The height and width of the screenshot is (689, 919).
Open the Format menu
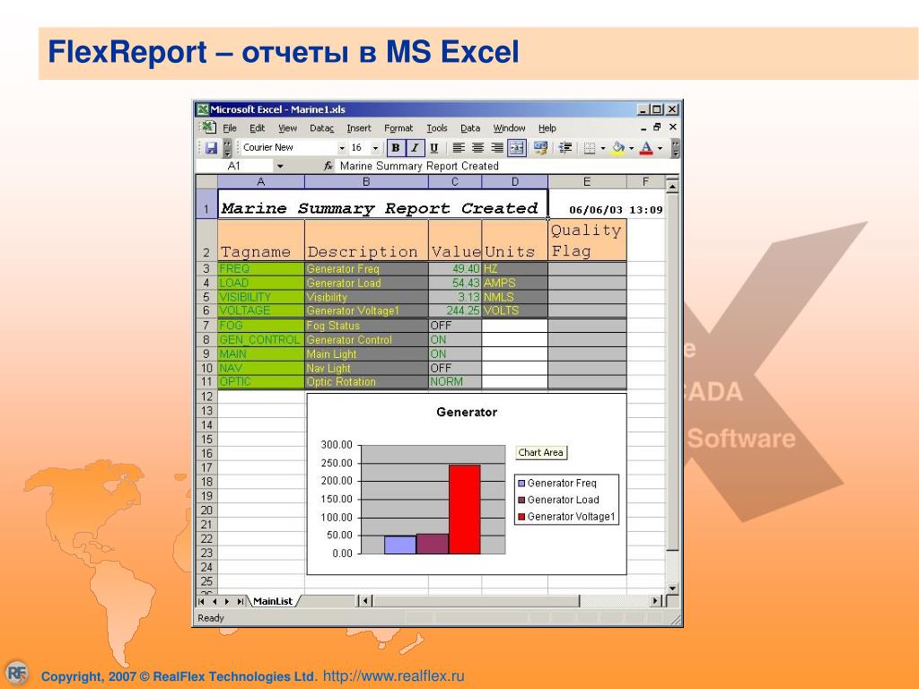pyautogui.click(x=398, y=128)
